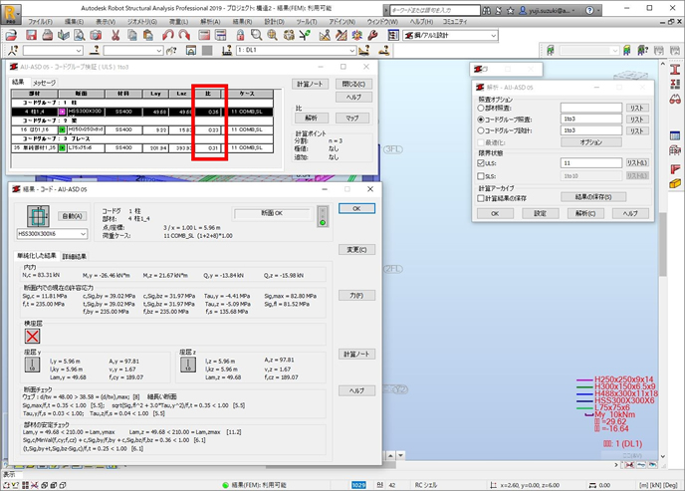This screenshot has height=491, width=685.
Task: Click the red wrench tools icon
Action: pyautogui.click(x=372, y=35)
